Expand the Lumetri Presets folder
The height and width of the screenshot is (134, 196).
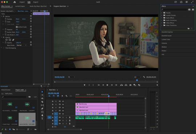[x=162, y=15]
